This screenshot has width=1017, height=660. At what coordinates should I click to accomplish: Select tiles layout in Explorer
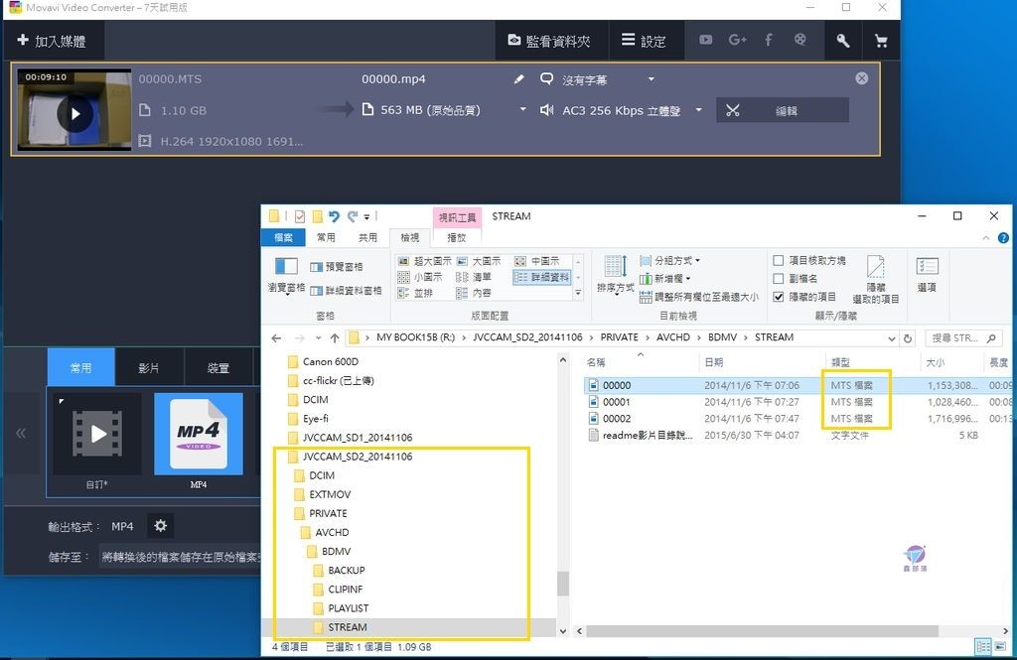click(415, 293)
